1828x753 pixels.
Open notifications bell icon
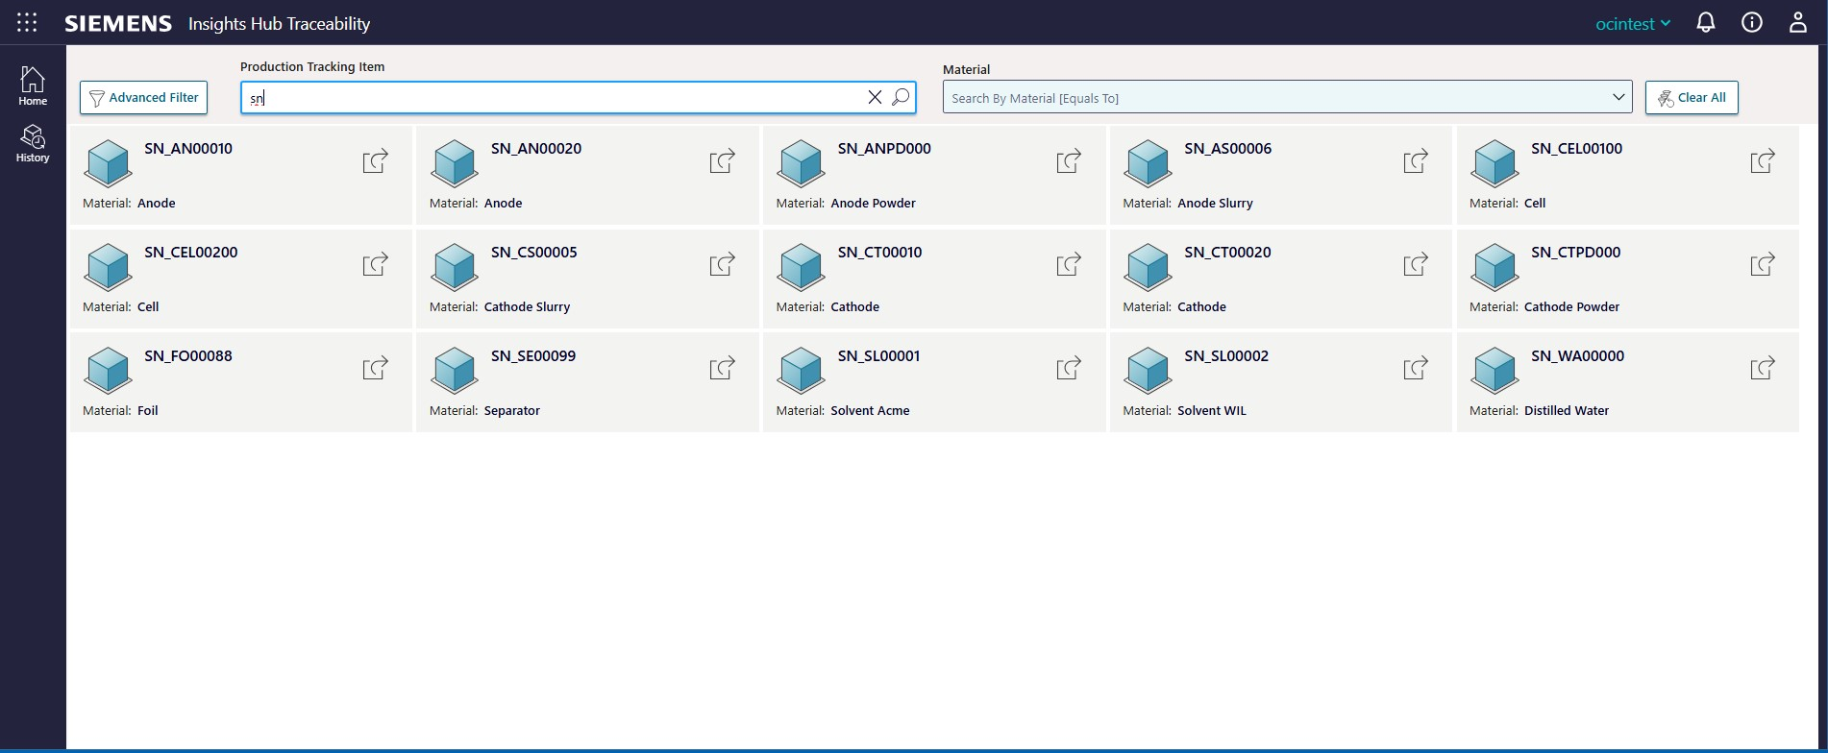point(1705,23)
